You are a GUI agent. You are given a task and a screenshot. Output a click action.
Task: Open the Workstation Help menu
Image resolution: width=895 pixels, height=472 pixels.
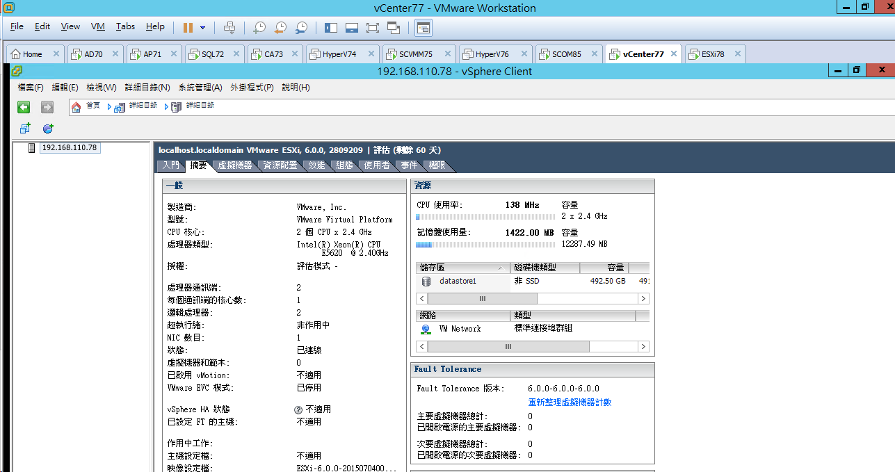(156, 26)
